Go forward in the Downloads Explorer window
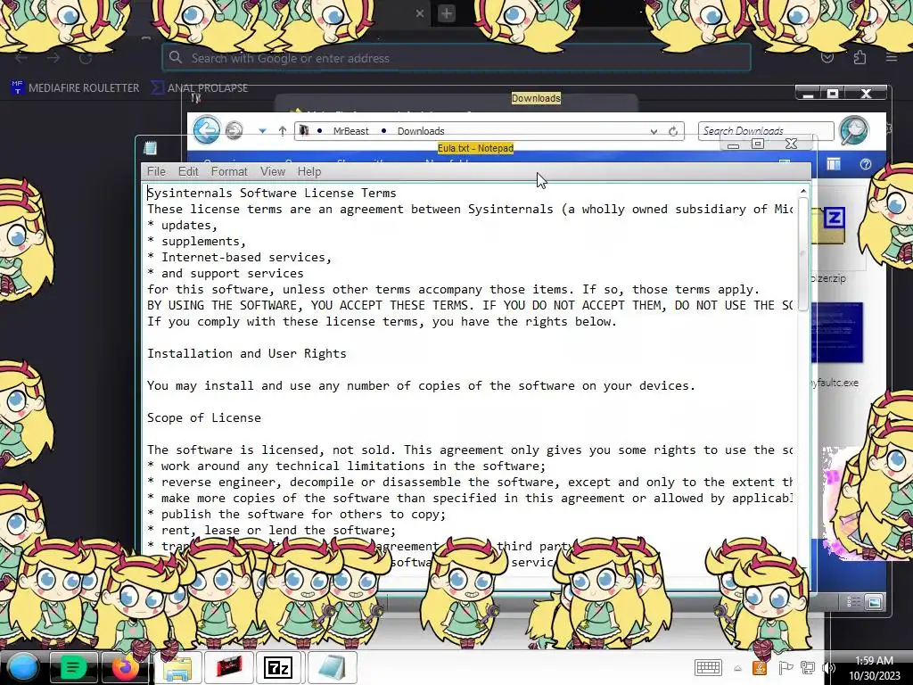The width and height of the screenshot is (913, 685). [x=234, y=130]
